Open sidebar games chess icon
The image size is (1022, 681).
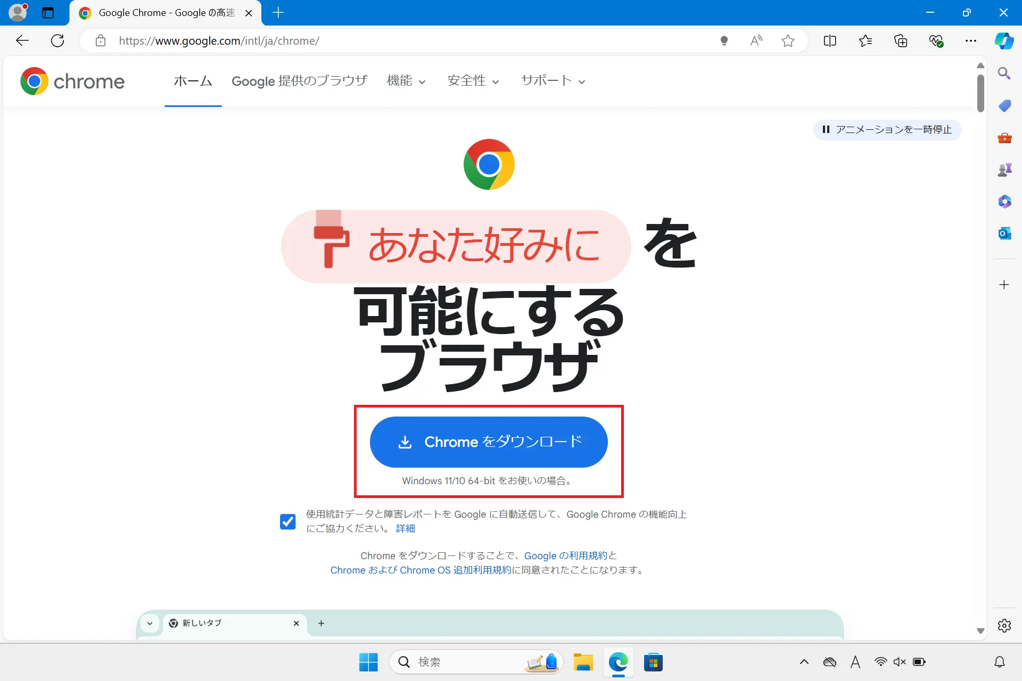pos(1004,170)
